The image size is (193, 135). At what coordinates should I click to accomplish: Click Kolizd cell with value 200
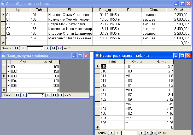click(47, 85)
